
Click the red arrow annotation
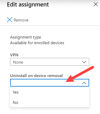point(80,74)
